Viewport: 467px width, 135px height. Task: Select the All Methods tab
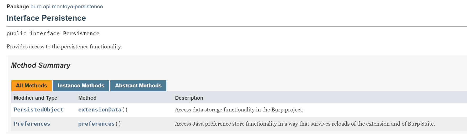point(32,86)
